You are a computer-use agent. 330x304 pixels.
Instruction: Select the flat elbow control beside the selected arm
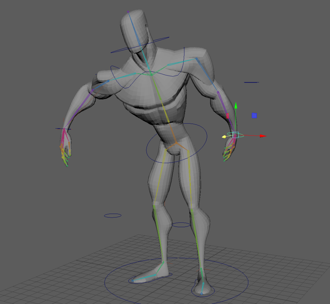click(251, 82)
